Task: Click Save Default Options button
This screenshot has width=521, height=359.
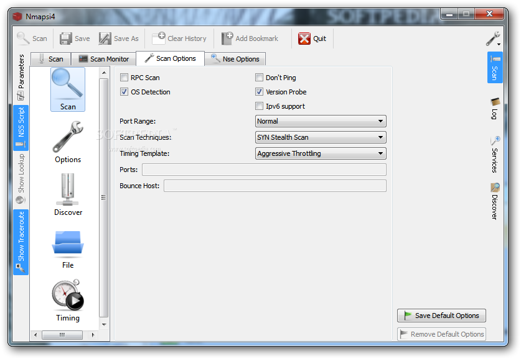Action: pos(441,316)
